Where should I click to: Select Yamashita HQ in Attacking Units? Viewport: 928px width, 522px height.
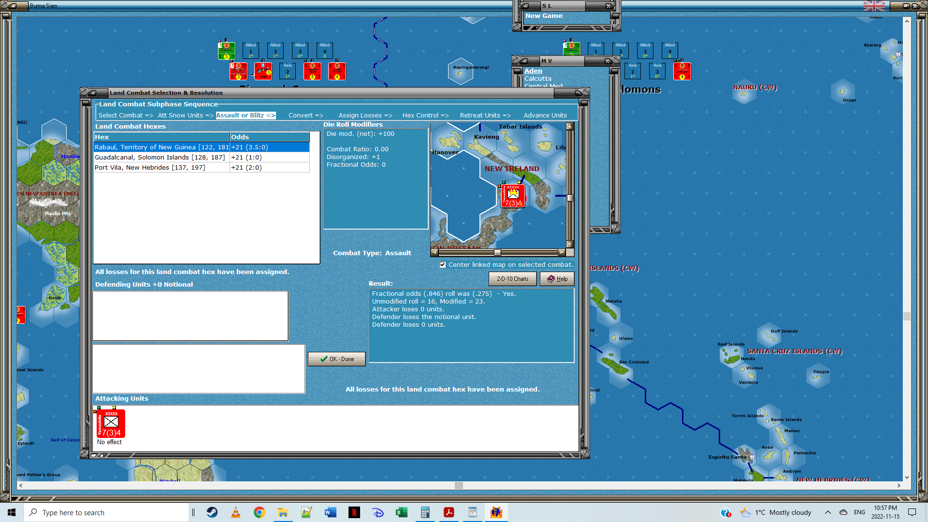(111, 424)
